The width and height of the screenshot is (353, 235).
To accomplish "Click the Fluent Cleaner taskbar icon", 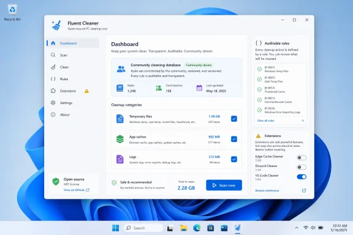I will (x=238, y=228).
